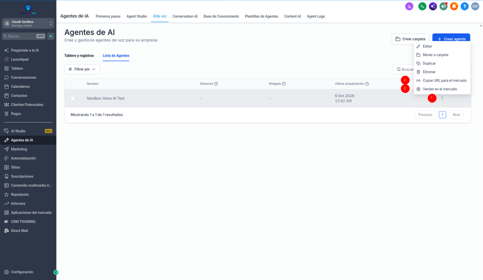Open the Agent Logs tab
Viewport: 483px width, 280px height.
(316, 16)
